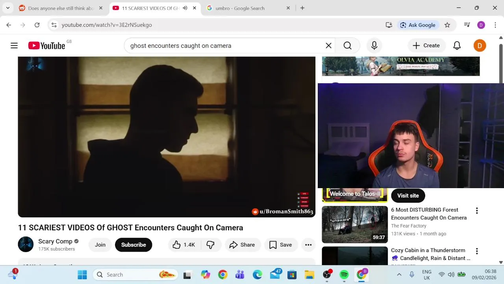Open more actions menu below the video
Viewport: 504px width, 284px height.
(308, 245)
